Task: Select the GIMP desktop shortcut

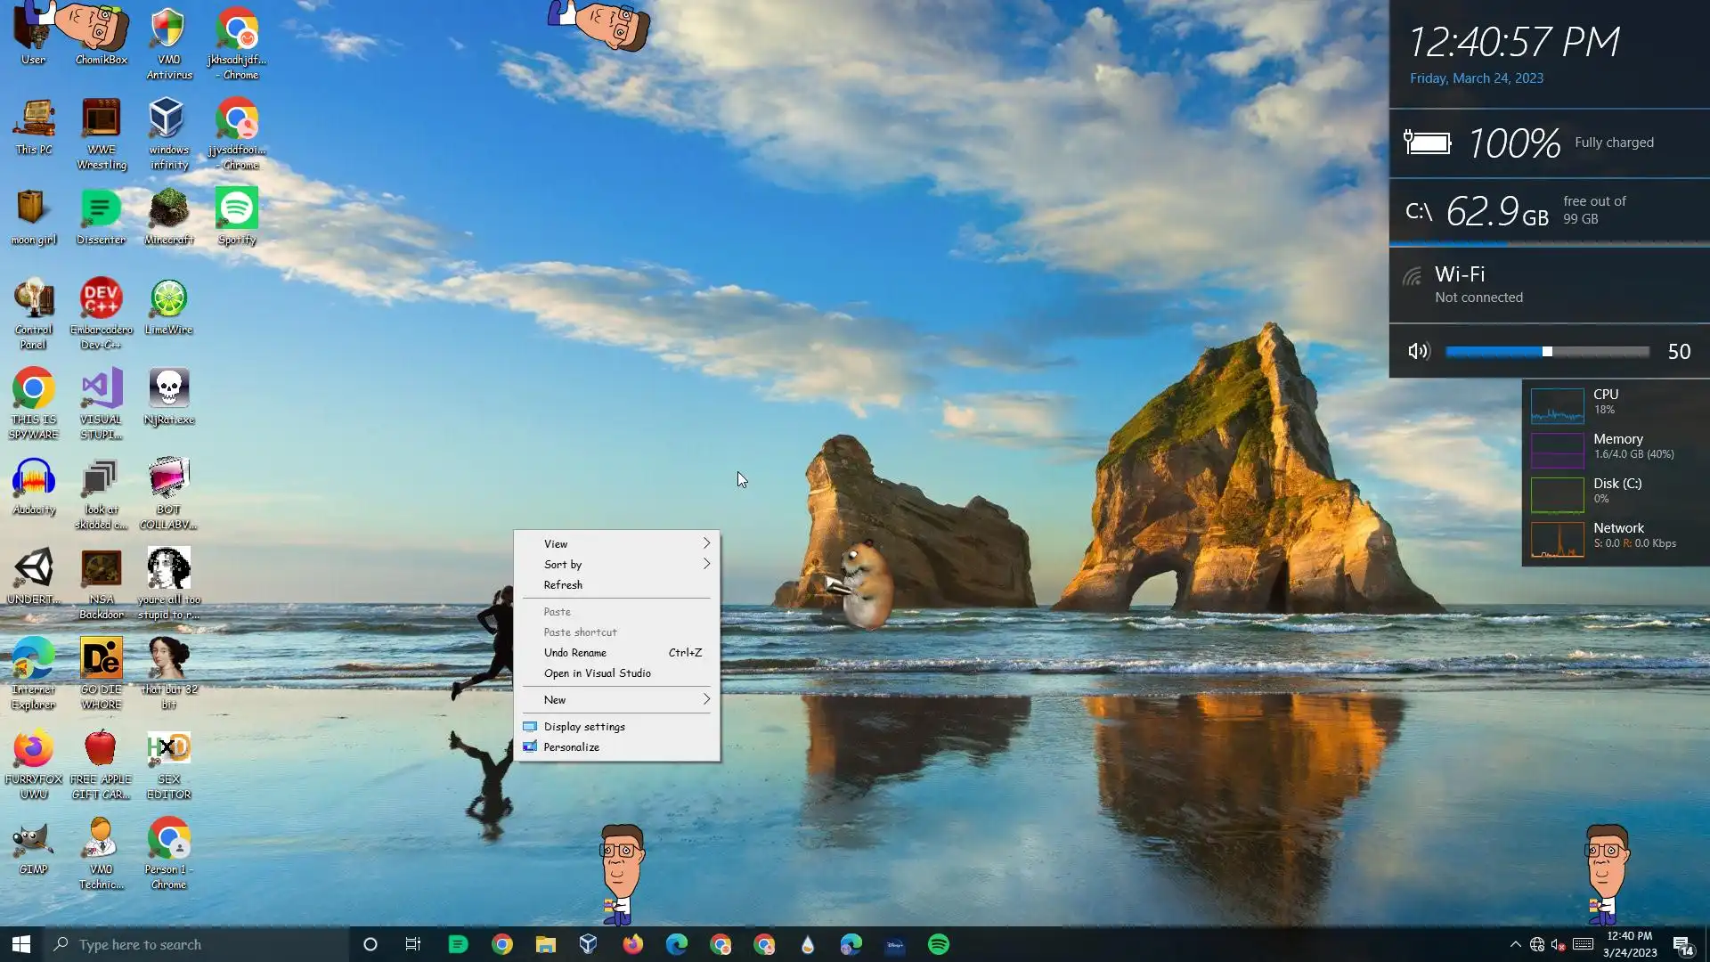Action: click(33, 839)
